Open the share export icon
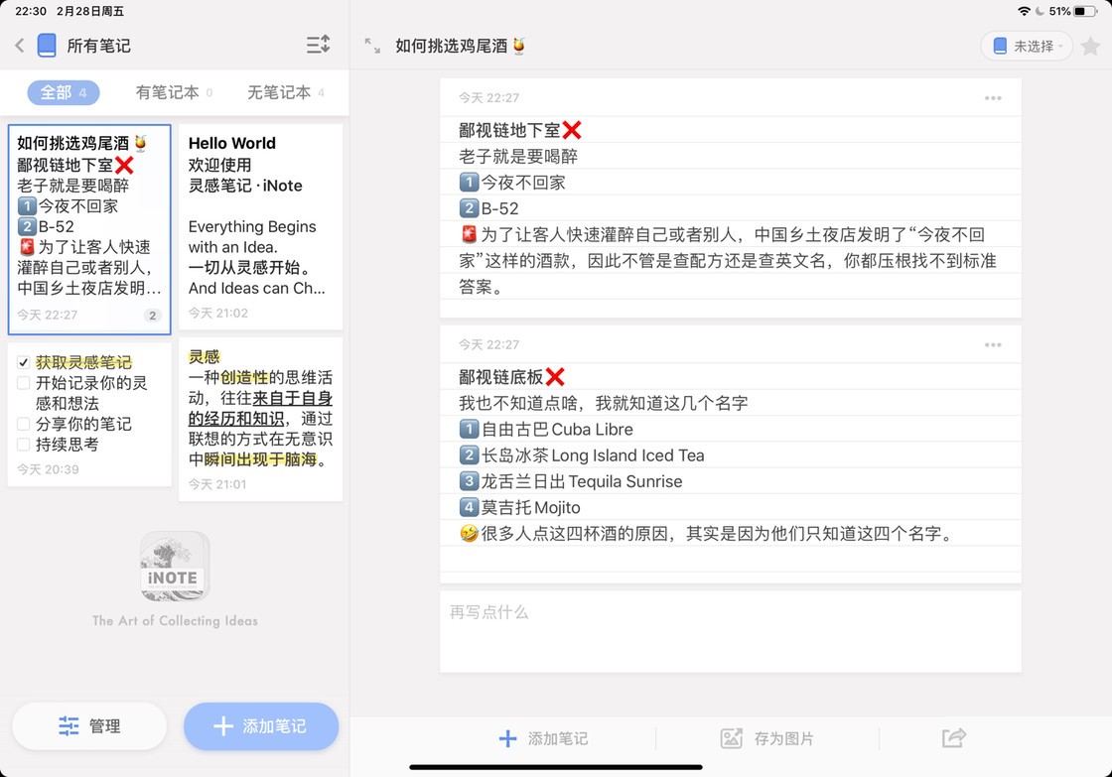The width and height of the screenshot is (1112, 777). click(x=953, y=737)
